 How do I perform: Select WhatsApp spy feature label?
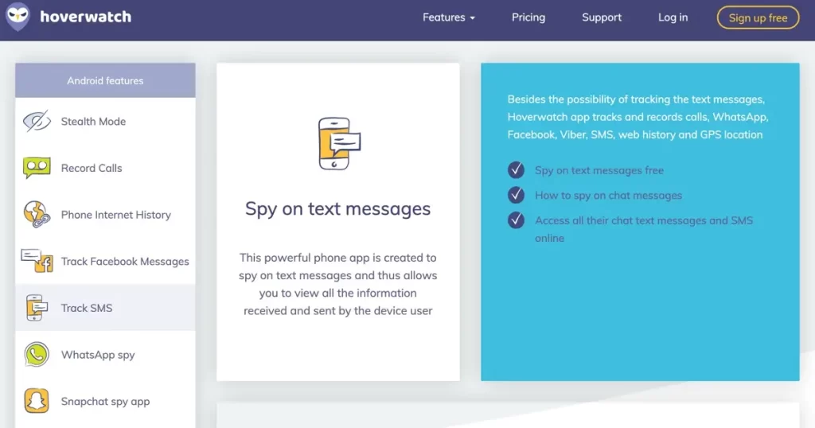pos(98,355)
